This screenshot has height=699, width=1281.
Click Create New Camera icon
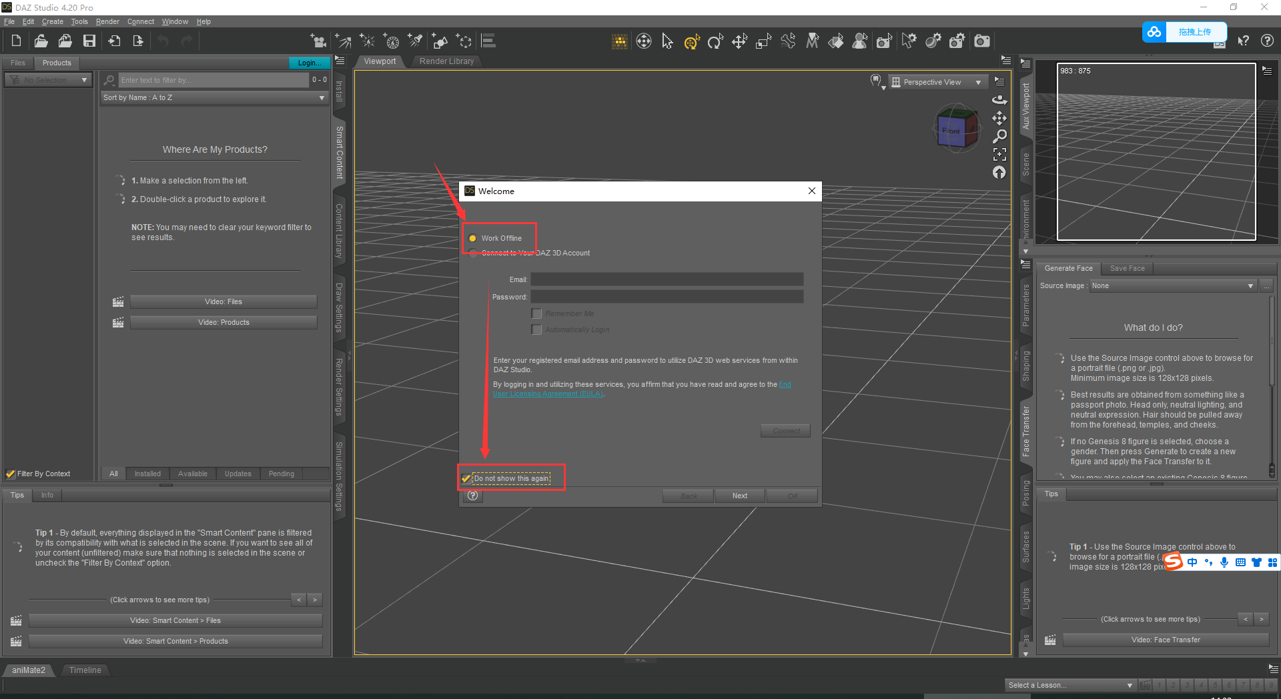pyautogui.click(x=319, y=41)
